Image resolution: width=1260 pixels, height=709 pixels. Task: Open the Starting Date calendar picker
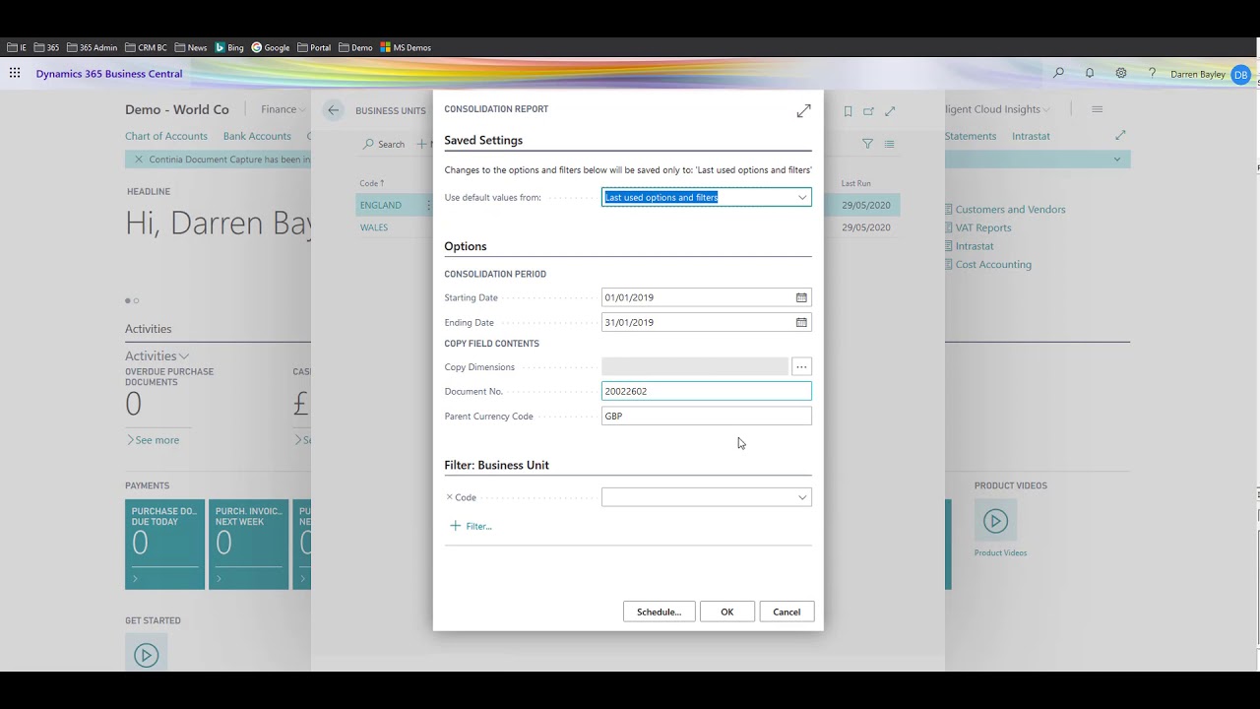click(801, 297)
